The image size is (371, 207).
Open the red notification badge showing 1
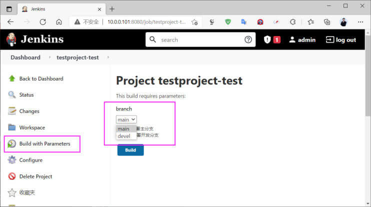[277, 39]
